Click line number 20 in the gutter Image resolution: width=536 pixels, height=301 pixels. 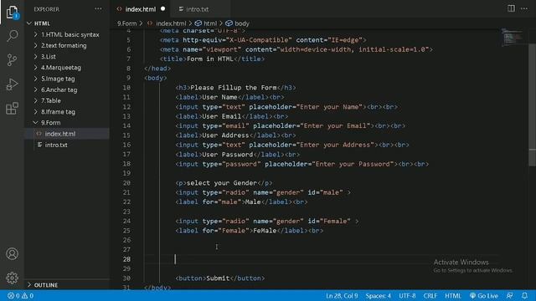click(126, 183)
